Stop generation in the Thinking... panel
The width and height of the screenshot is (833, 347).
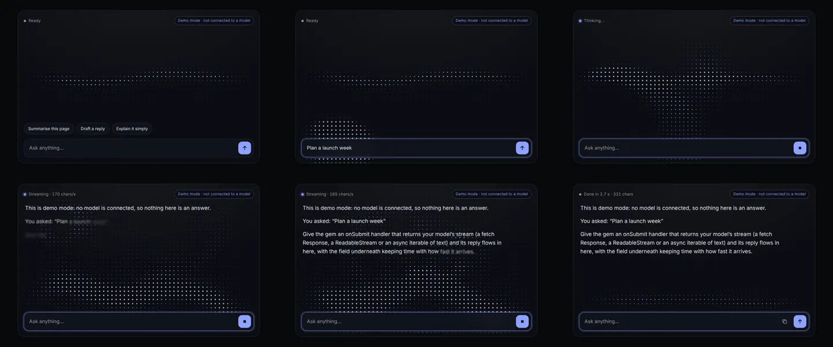point(800,148)
